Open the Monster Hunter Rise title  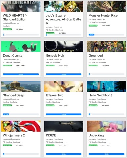click(x=103, y=15)
